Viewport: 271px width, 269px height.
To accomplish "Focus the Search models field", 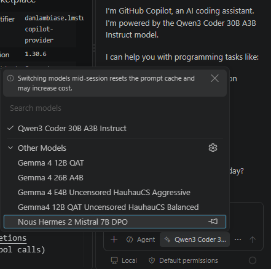I will tap(115, 108).
